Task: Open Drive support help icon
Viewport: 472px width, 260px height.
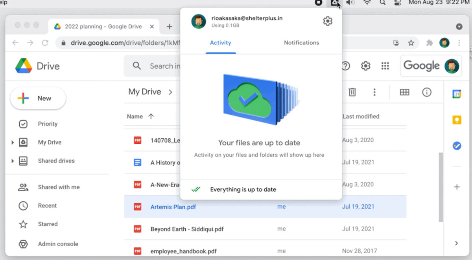Action: pyautogui.click(x=346, y=66)
